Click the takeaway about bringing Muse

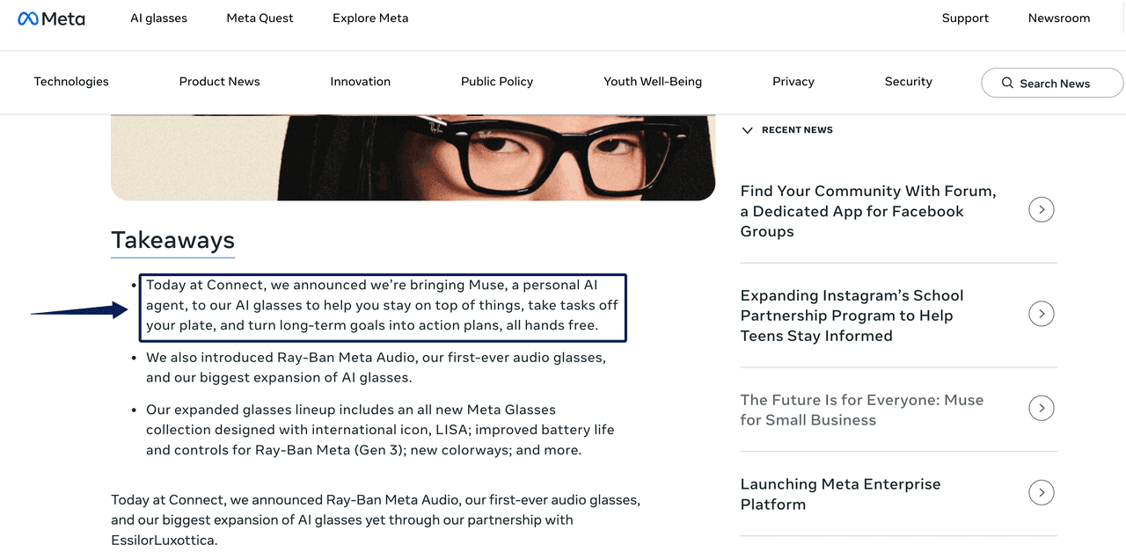383,305
